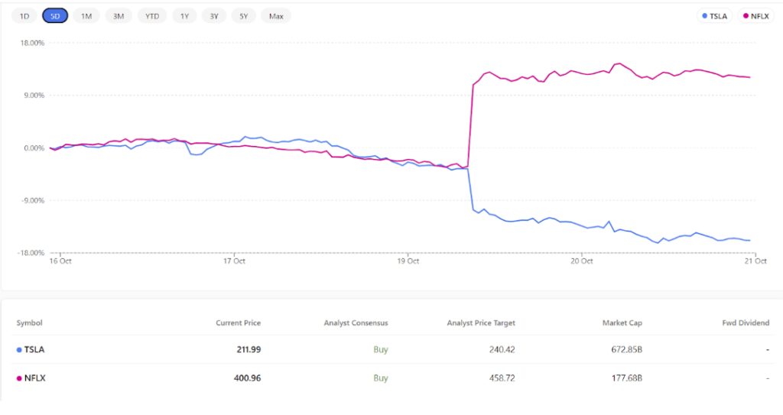Select NFLX price target 458.72
The image size is (783, 415).
click(502, 378)
